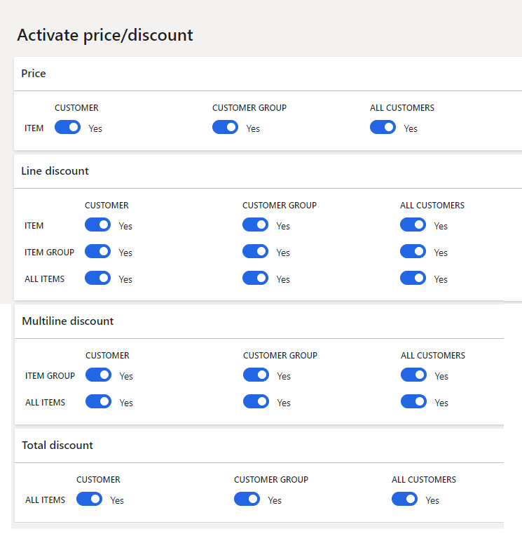
Task: Disable Price Item Customer Group toggle
Action: (x=226, y=127)
